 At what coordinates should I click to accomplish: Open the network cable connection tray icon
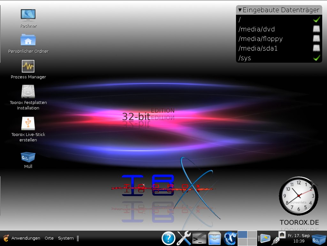coord(278,238)
